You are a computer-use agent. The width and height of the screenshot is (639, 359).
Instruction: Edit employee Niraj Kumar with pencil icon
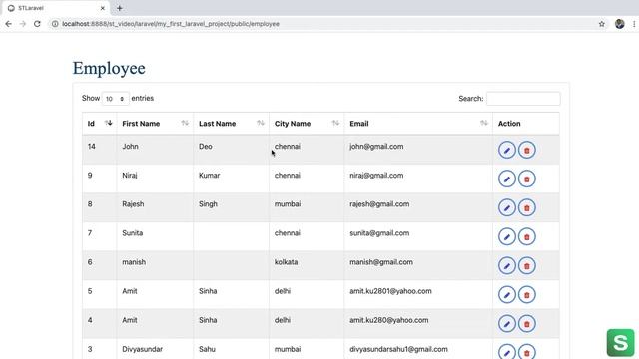point(507,179)
